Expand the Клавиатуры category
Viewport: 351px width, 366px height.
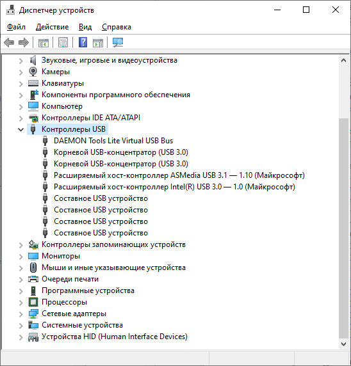pyautogui.click(x=20, y=84)
